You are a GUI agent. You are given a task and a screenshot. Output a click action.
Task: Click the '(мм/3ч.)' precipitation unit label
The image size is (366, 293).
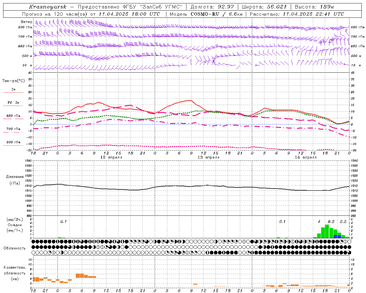15,219
